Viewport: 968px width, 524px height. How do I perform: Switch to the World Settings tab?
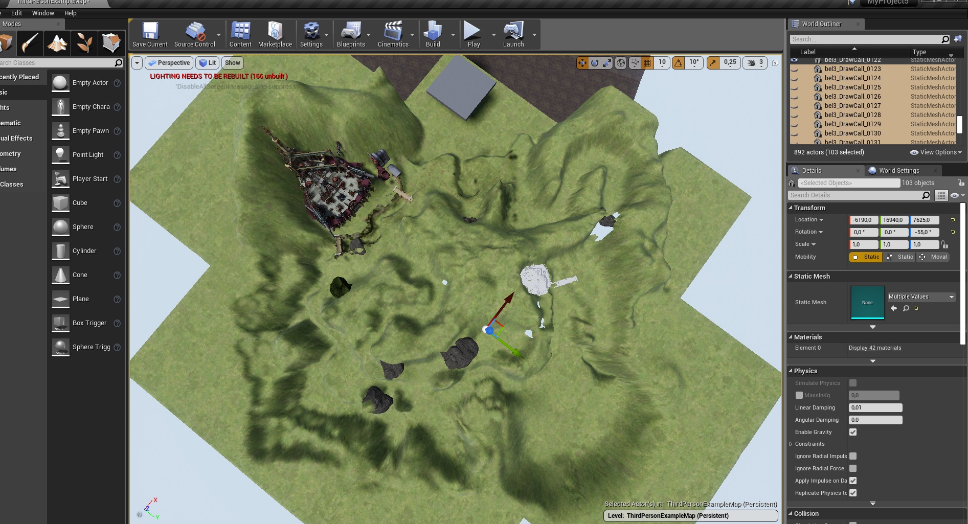904,171
